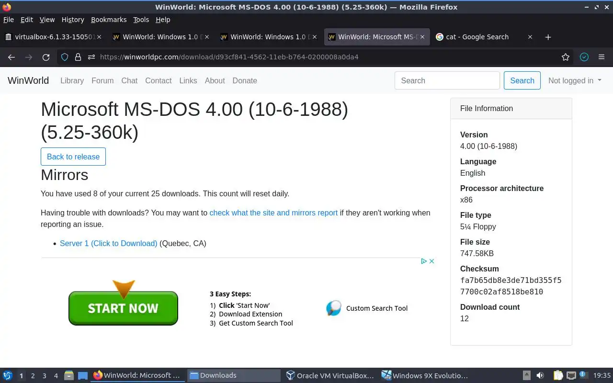Click the 19:35 taskbar clock

(x=602, y=375)
